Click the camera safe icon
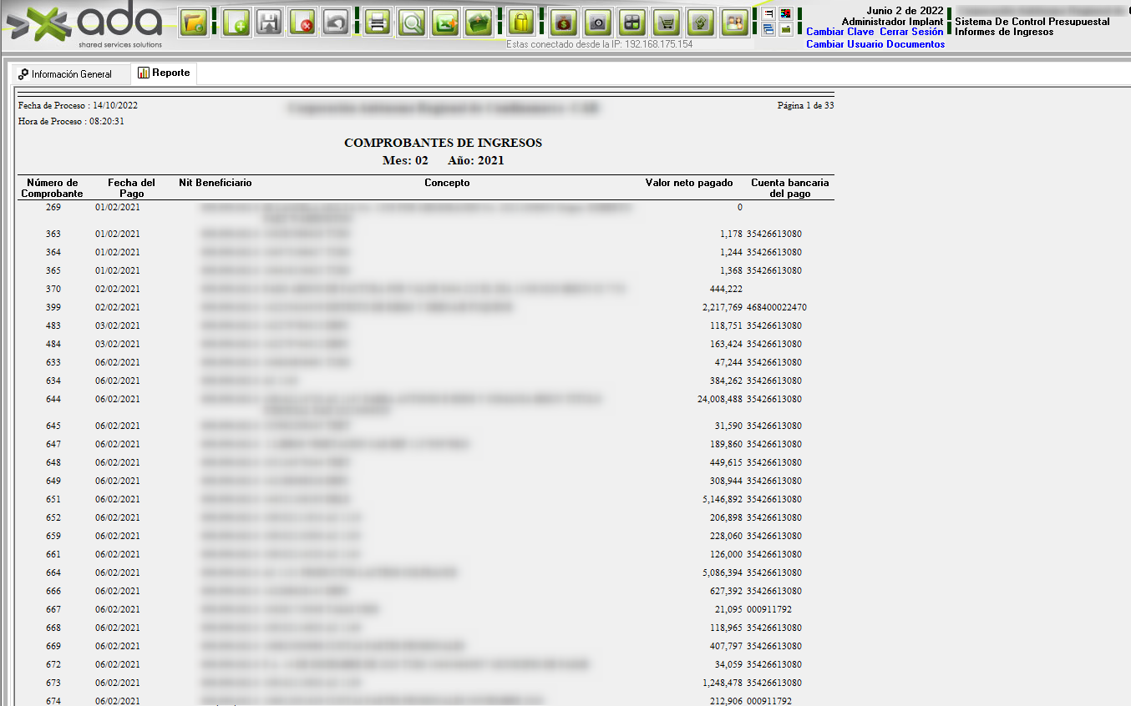This screenshot has width=1131, height=706. click(597, 23)
